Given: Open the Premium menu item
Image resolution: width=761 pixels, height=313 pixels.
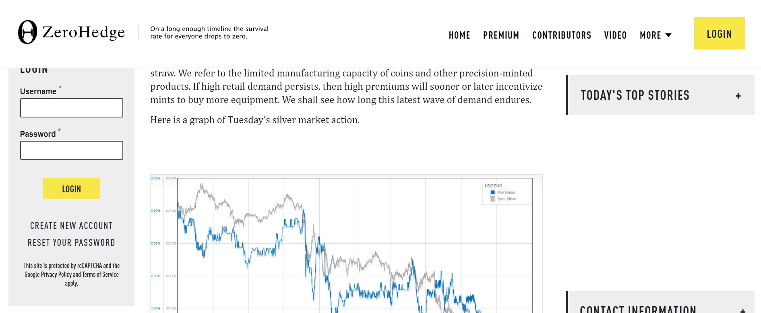Looking at the screenshot, I should 501,35.
